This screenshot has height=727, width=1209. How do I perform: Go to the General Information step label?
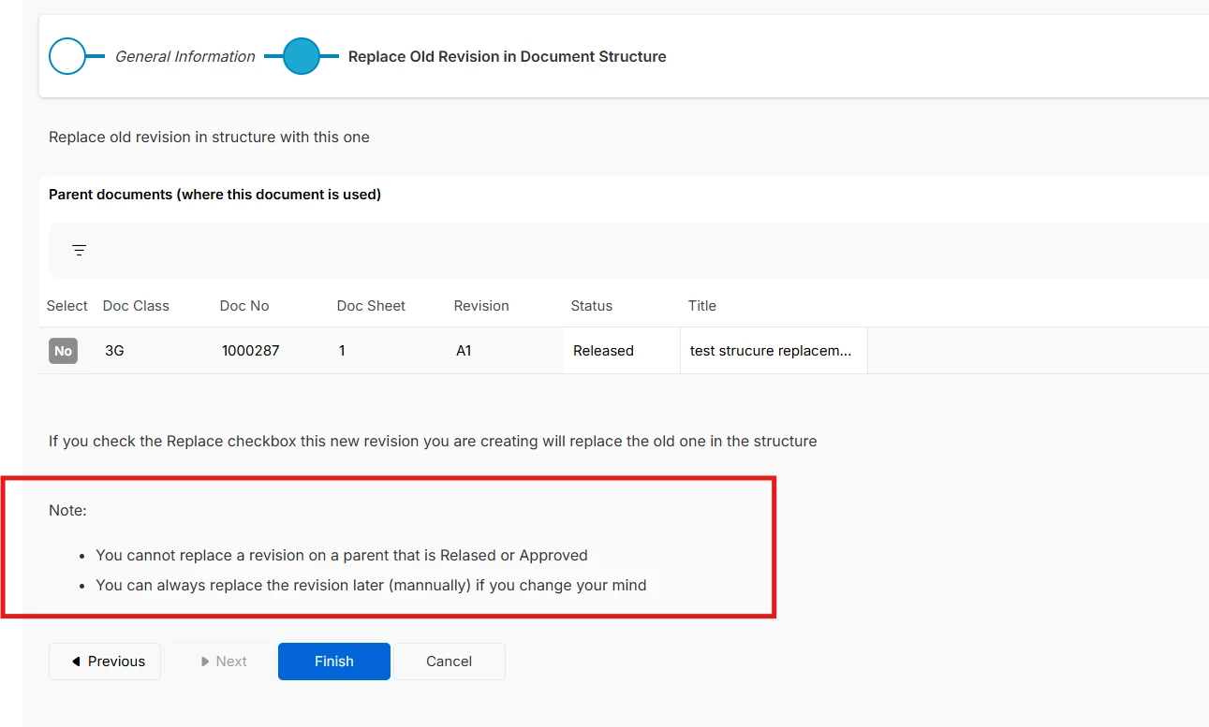point(184,57)
